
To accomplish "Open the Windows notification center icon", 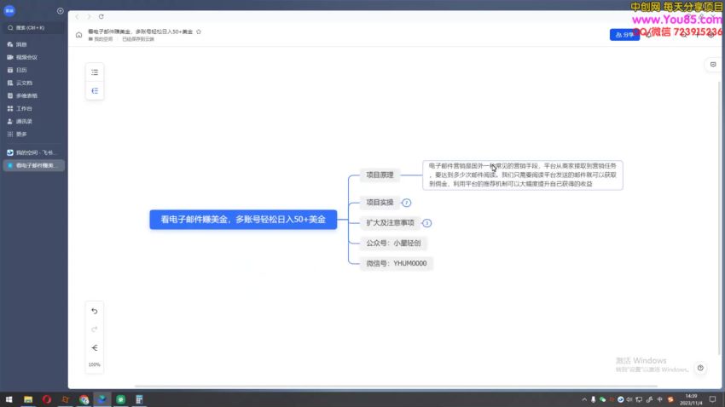I will (x=712, y=399).
